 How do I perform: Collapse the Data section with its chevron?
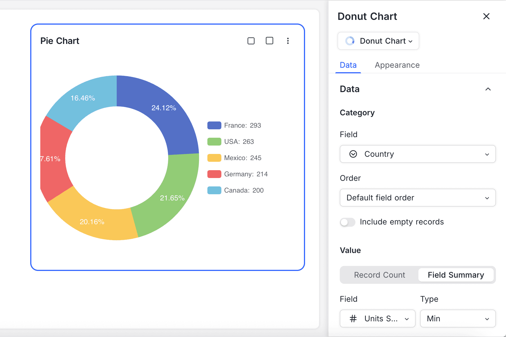(x=488, y=89)
